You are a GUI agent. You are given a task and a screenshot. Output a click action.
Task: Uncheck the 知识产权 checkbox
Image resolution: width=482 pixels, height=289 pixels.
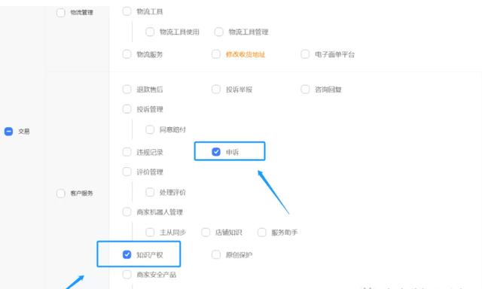click(127, 254)
